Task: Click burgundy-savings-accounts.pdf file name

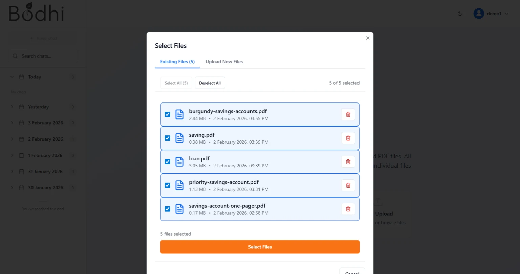Action: (x=228, y=111)
